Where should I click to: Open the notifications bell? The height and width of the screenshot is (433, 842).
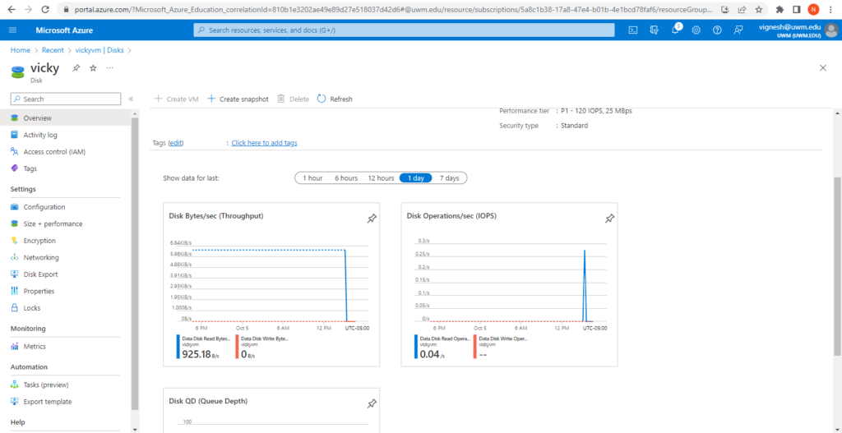[676, 30]
